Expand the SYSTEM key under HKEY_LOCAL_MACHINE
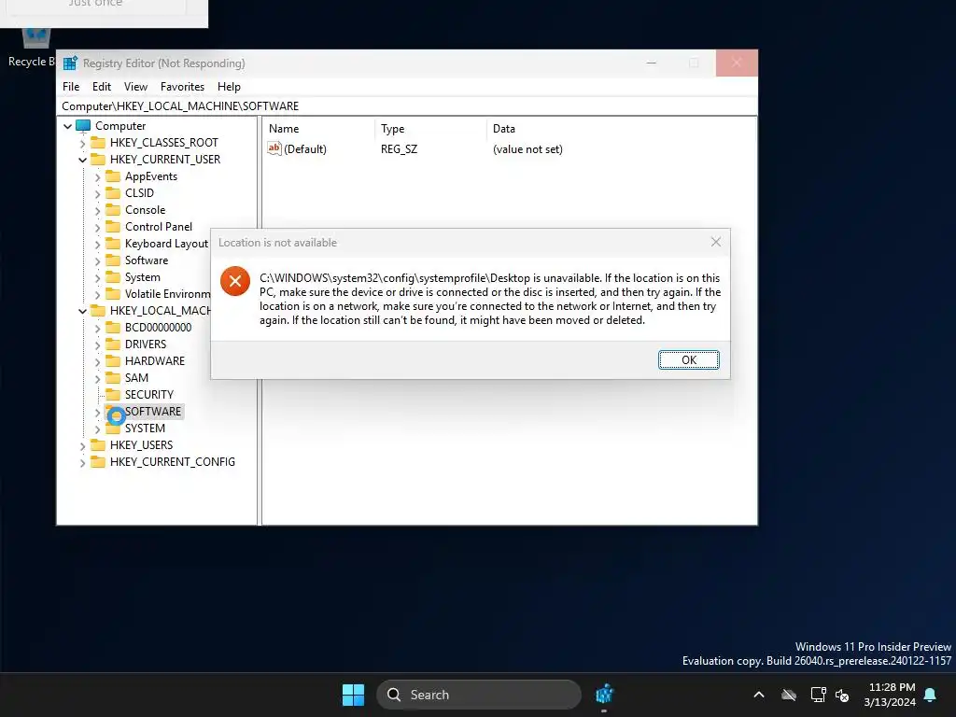Screen dimensions: 956x717 [97, 429]
